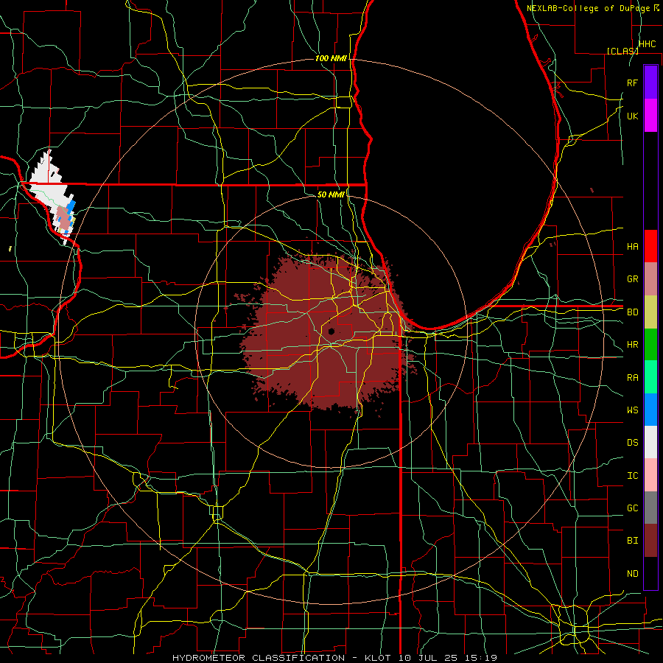Choose the blue WS legend swatch
663x663 pixels.
pyautogui.click(x=650, y=410)
